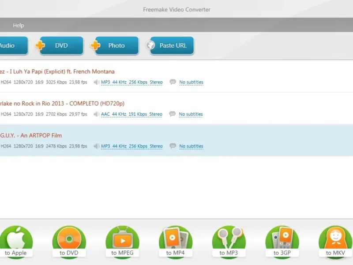Click the 3025 Kbps video info text
Viewport: 353px width, 265px height.
(x=44, y=82)
